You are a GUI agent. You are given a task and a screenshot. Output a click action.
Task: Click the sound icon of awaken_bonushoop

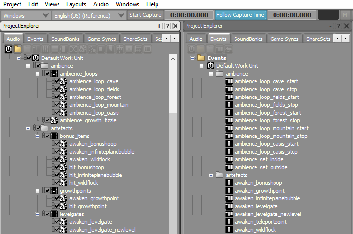[x=63, y=144]
